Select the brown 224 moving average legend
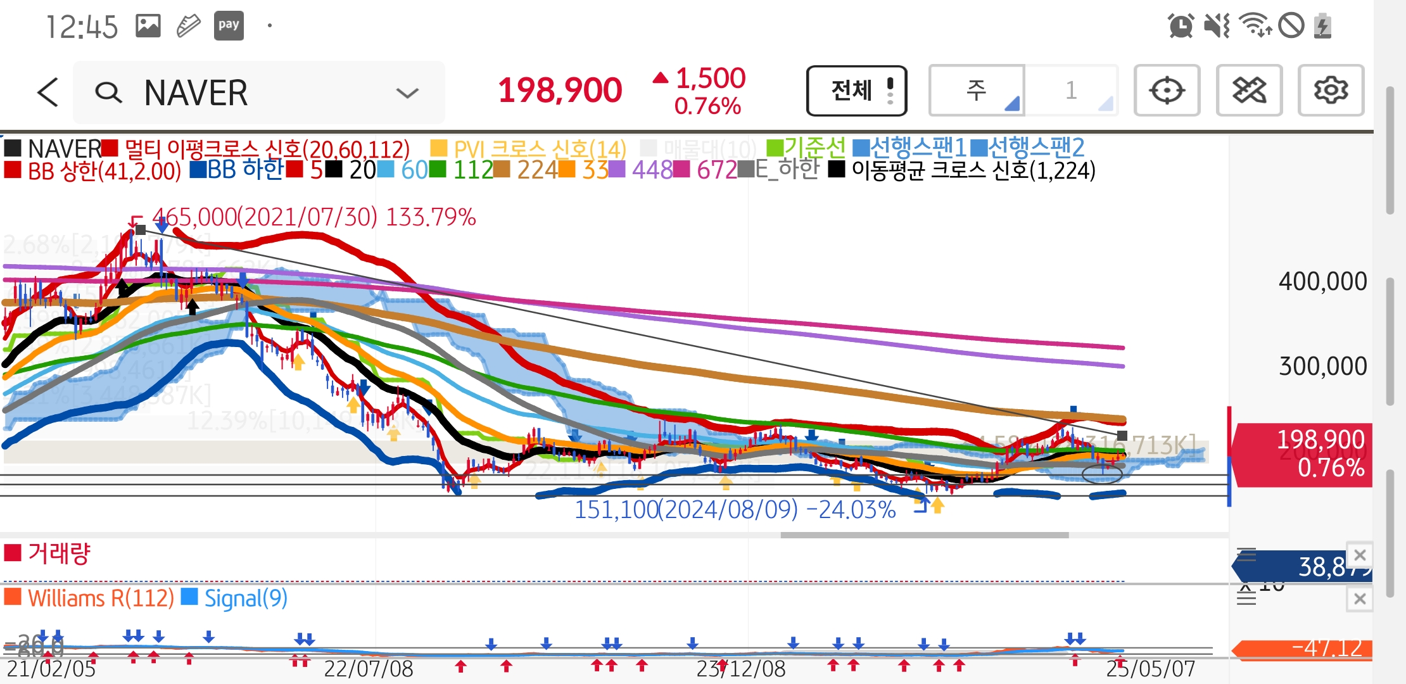Screen dimensions: 1406x684 [x=526, y=170]
